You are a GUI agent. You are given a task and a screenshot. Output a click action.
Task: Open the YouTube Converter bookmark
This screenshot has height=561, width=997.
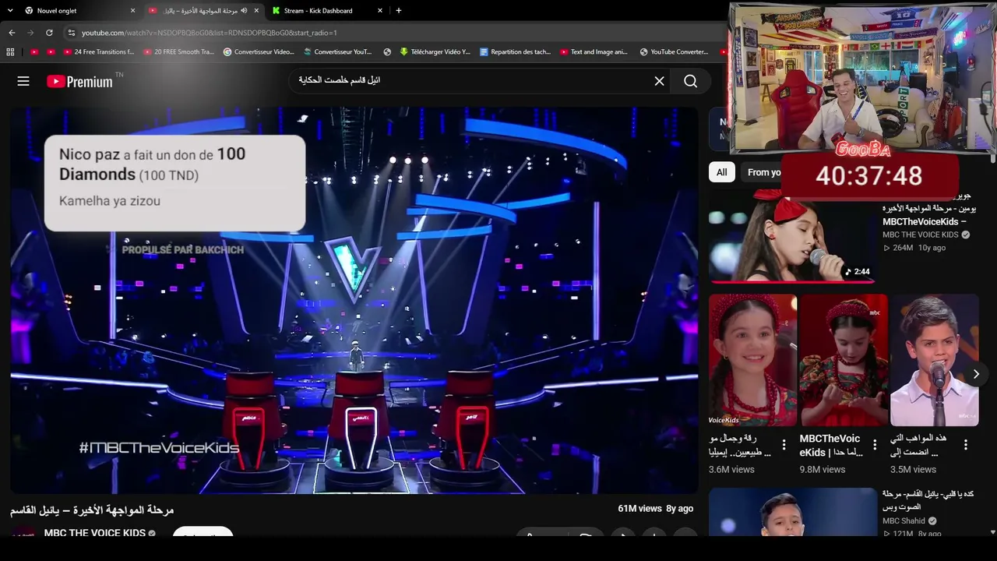coord(674,52)
